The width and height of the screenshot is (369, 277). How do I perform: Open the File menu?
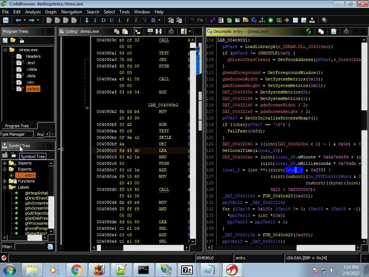(5, 12)
